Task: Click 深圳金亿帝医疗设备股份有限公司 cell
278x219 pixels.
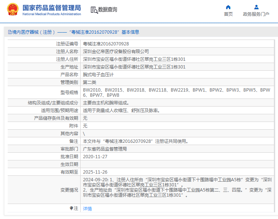Action: pyautogui.click(x=116, y=52)
